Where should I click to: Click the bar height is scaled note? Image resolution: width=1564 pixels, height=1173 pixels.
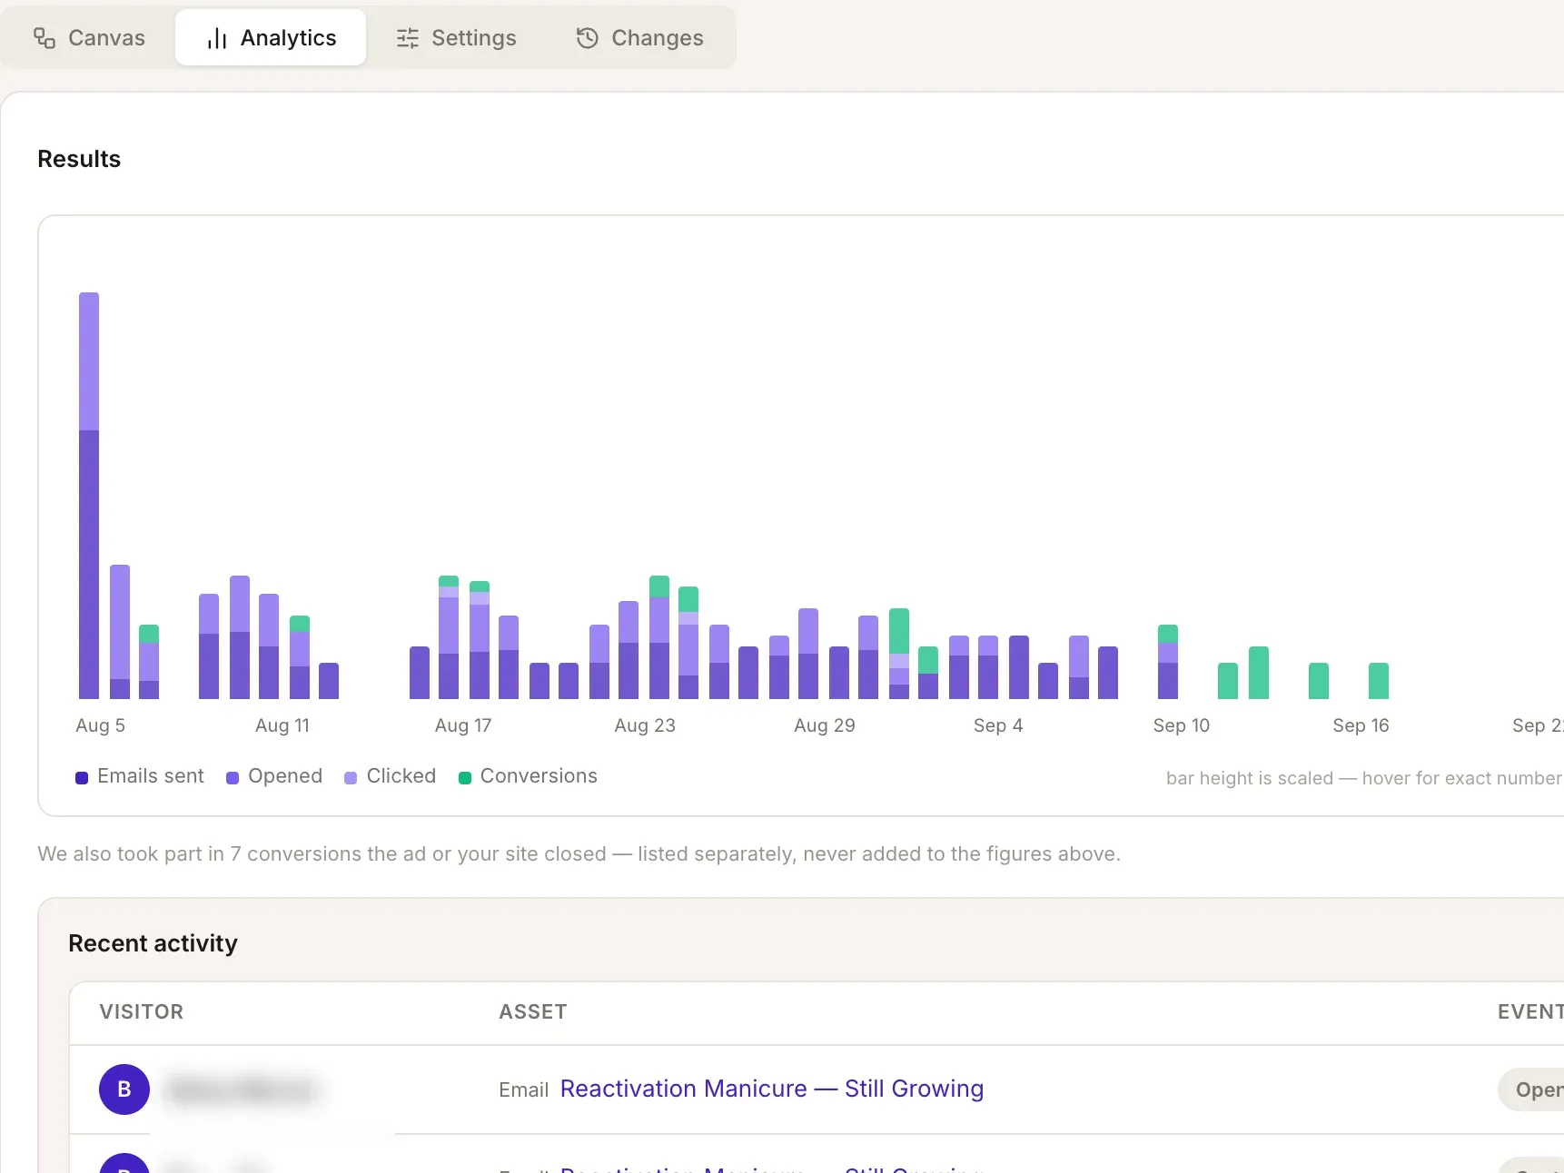1364,778
